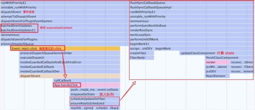255x110 pixels.
Task: Select the finishClassComponent frame
Action: click(x=222, y=58)
